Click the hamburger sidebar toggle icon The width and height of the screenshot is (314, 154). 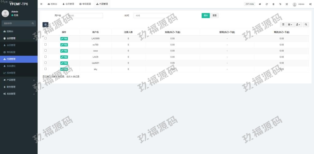point(41,4)
